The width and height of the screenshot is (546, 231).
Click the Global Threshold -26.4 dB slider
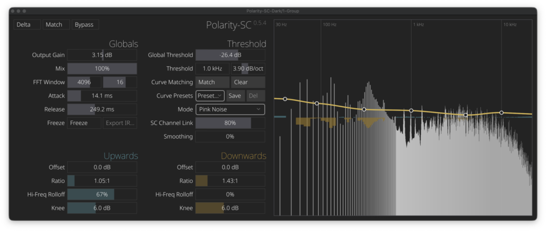click(x=230, y=55)
